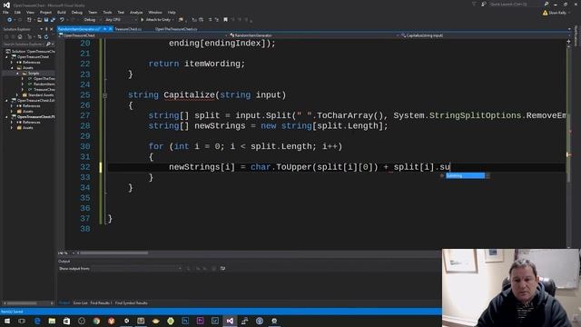This screenshot has height=327, width=581.
Task: Switch to the Error List tab
Action: click(81, 302)
